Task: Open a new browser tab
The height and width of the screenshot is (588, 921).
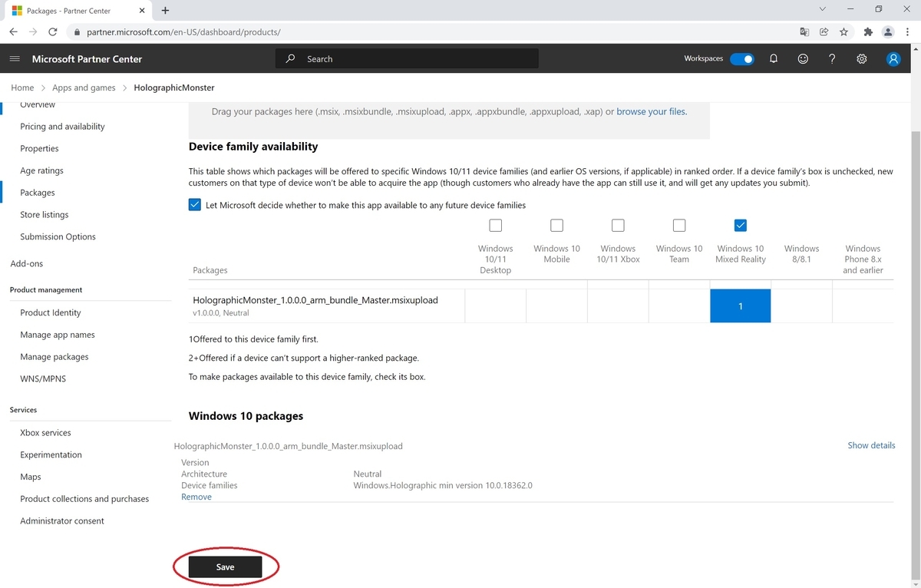Action: coord(165,11)
